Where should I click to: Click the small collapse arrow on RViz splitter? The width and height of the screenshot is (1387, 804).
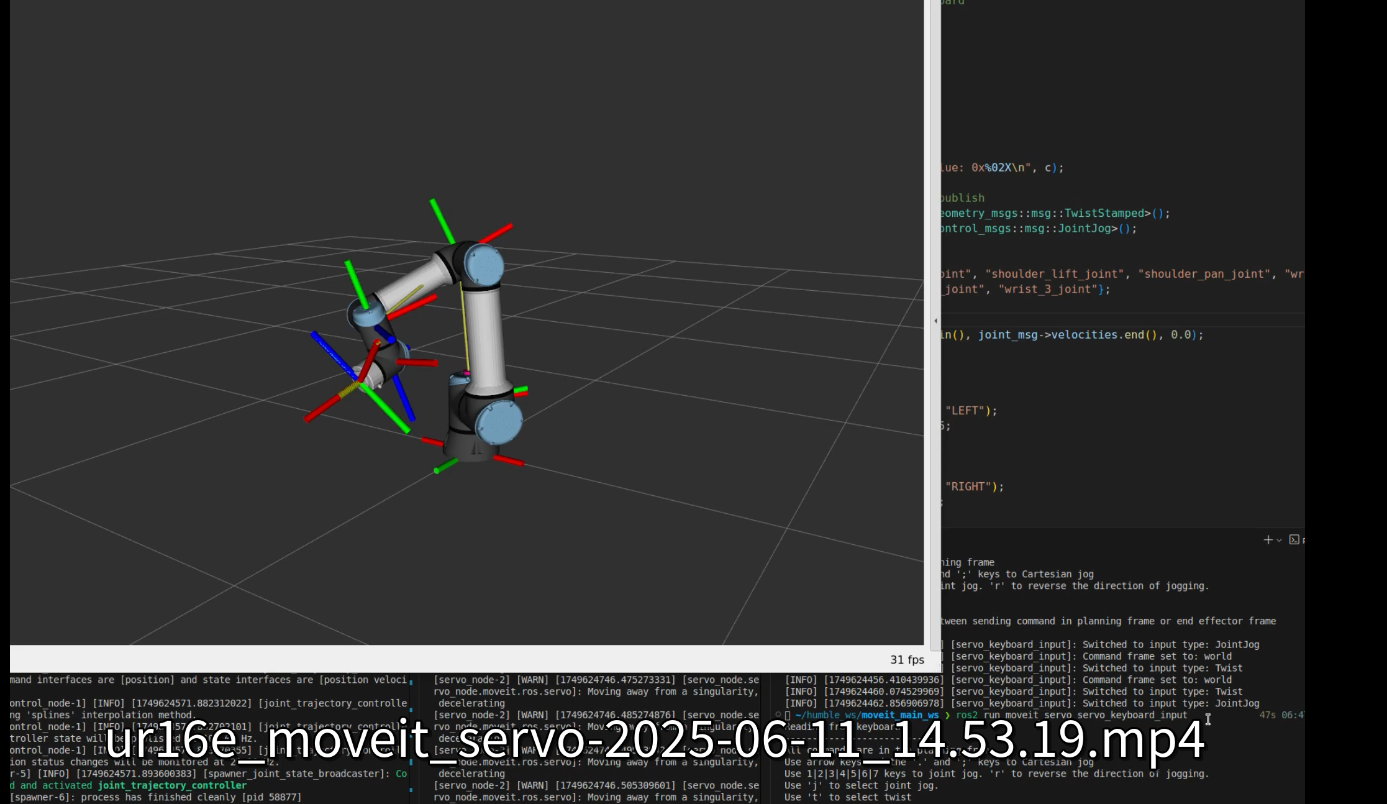click(936, 321)
